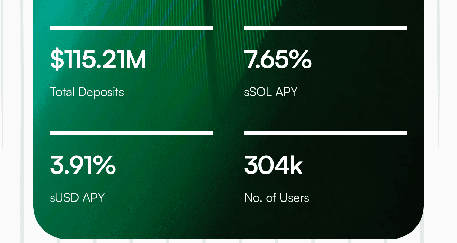Click the percent symbol after 3.91
457x243 pixels.
point(105,165)
